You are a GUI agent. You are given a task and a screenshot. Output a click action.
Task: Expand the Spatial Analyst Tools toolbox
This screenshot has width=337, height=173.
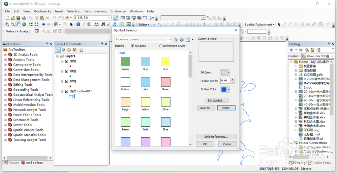point(5,130)
